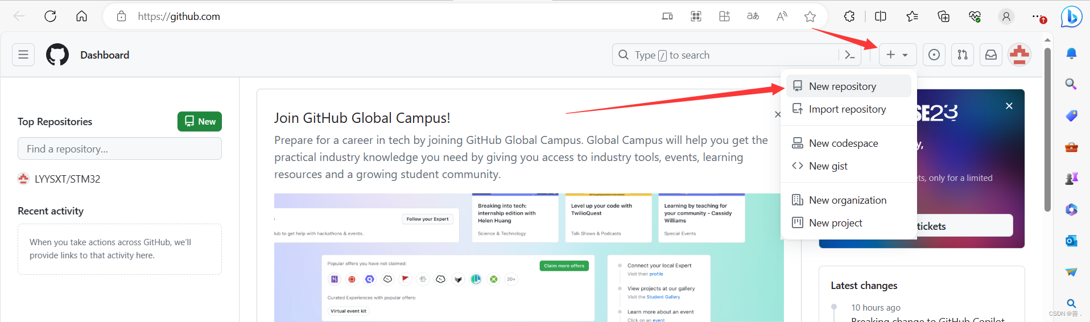This screenshot has width=1090, height=322.
Task: Choose New gist menu item
Action: pos(849,166)
